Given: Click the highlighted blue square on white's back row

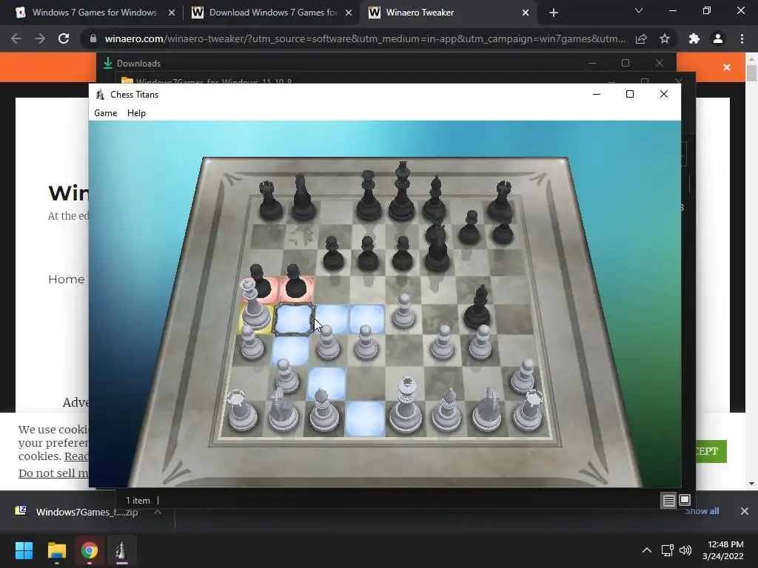Looking at the screenshot, I should click(x=365, y=419).
